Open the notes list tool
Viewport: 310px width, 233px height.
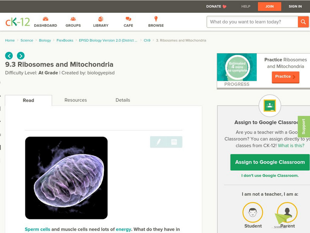(x=174, y=142)
